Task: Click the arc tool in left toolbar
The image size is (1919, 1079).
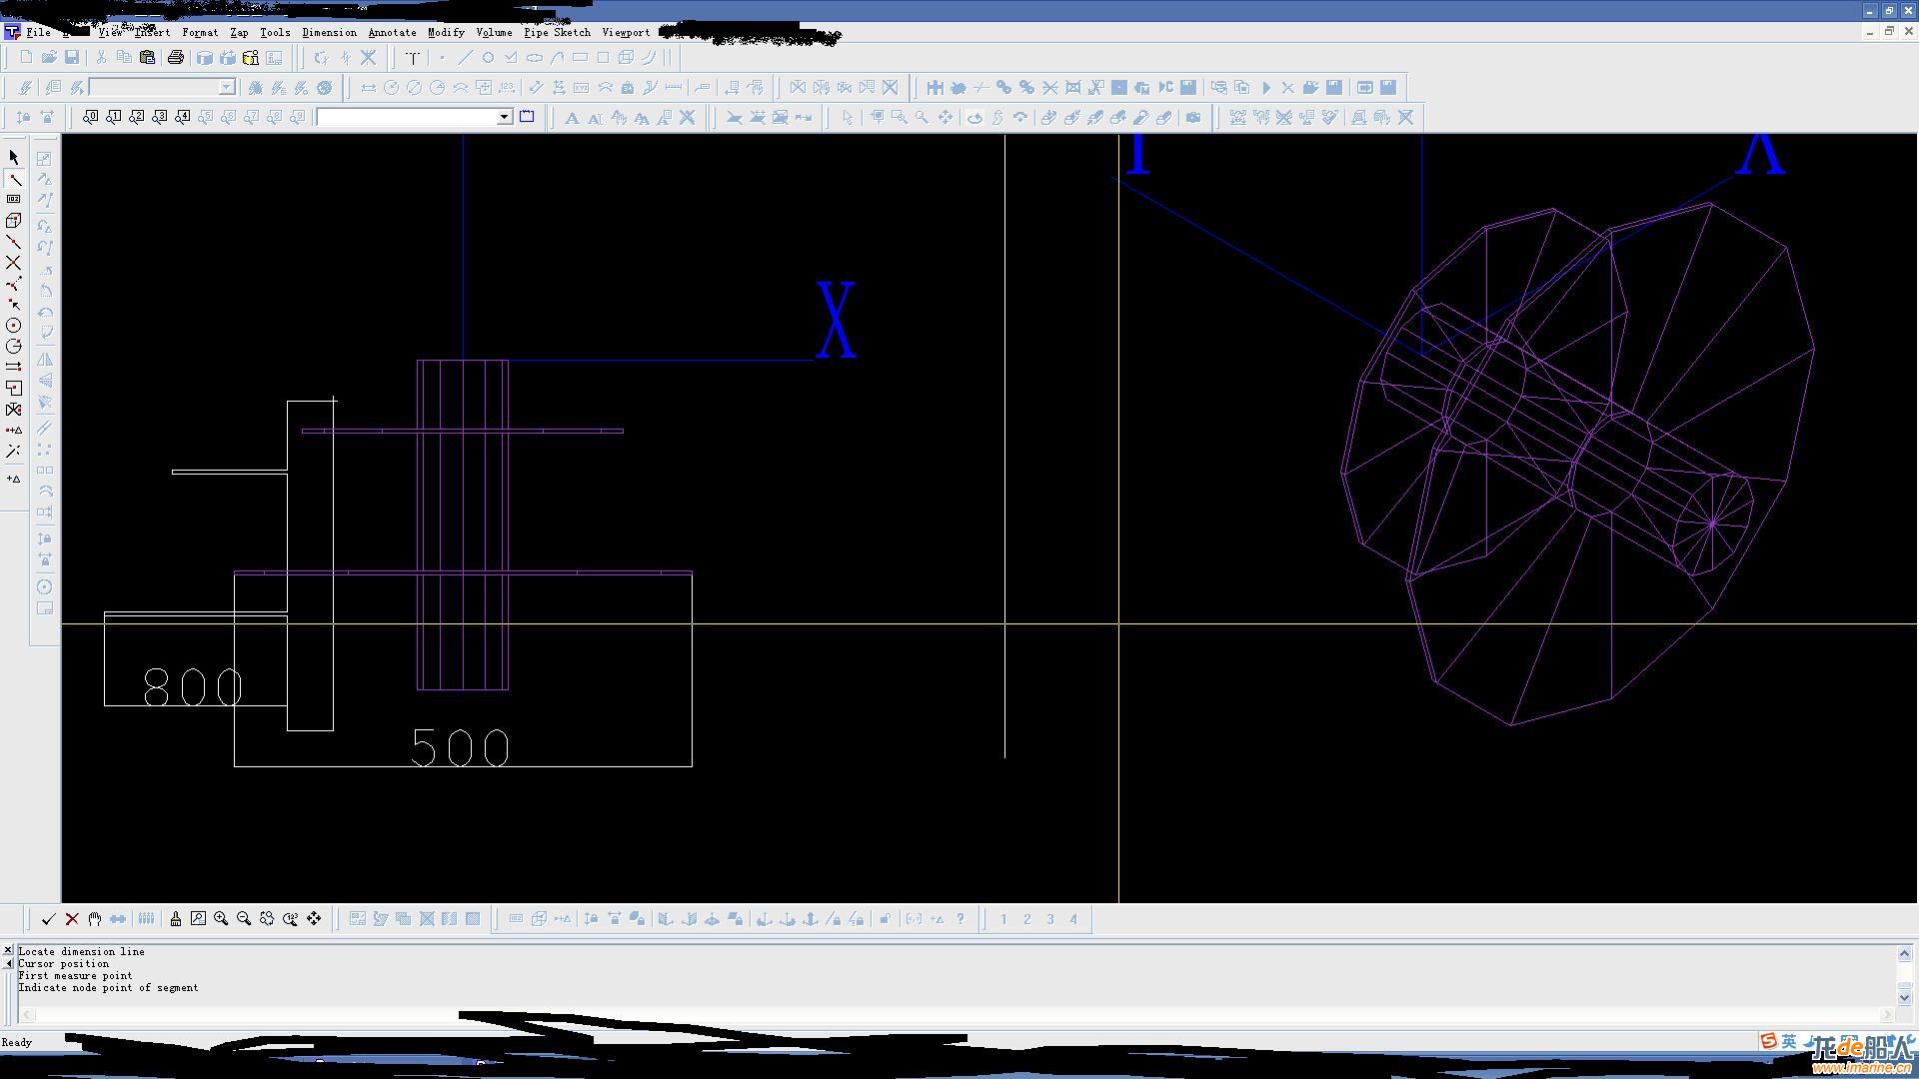Action: 14,347
